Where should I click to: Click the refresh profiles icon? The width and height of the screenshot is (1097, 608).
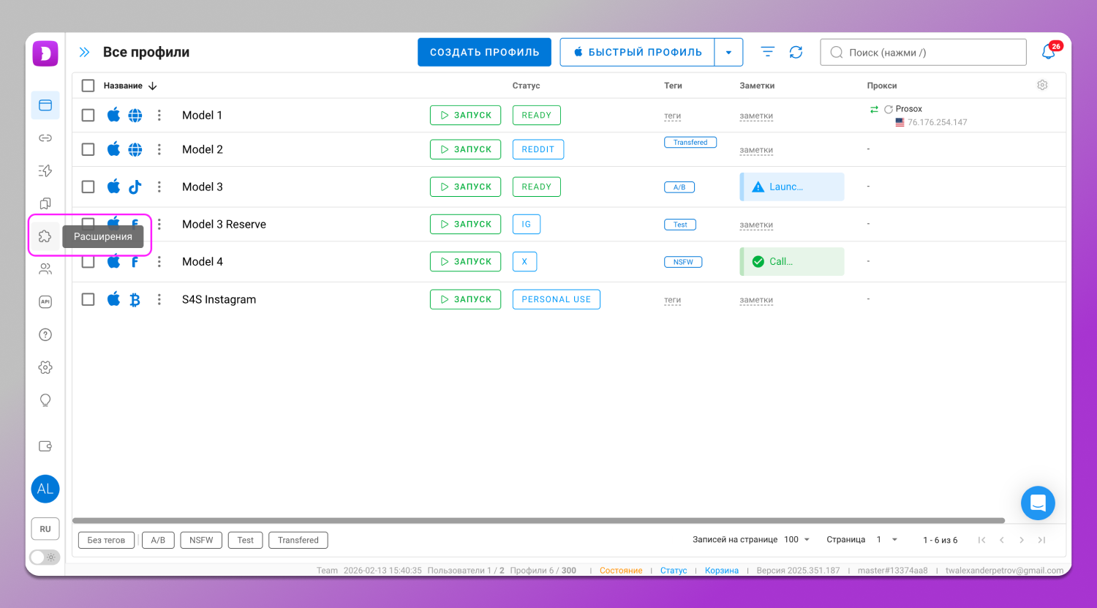[796, 53]
